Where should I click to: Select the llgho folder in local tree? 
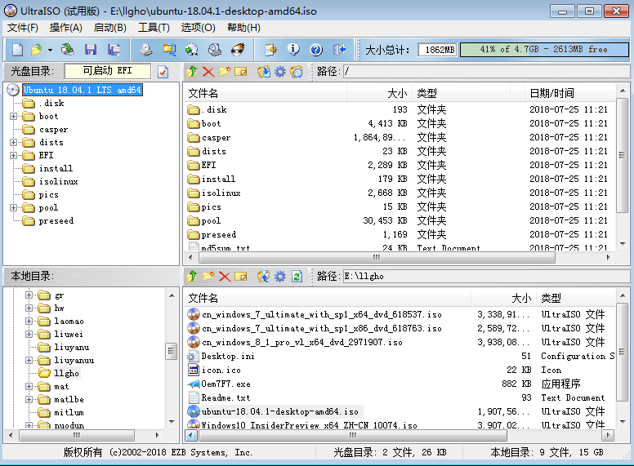67,374
